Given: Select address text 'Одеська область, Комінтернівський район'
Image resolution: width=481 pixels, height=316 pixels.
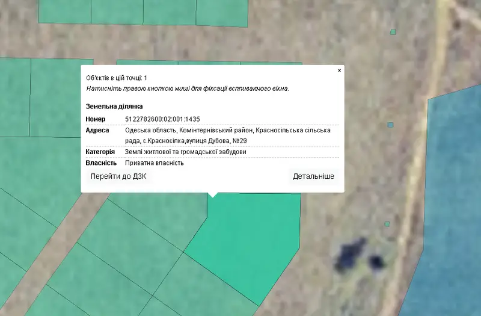Looking at the screenshot, I should pyautogui.click(x=189, y=130).
